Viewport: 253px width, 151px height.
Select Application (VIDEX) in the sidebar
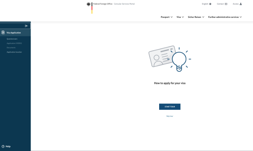pyautogui.click(x=14, y=43)
